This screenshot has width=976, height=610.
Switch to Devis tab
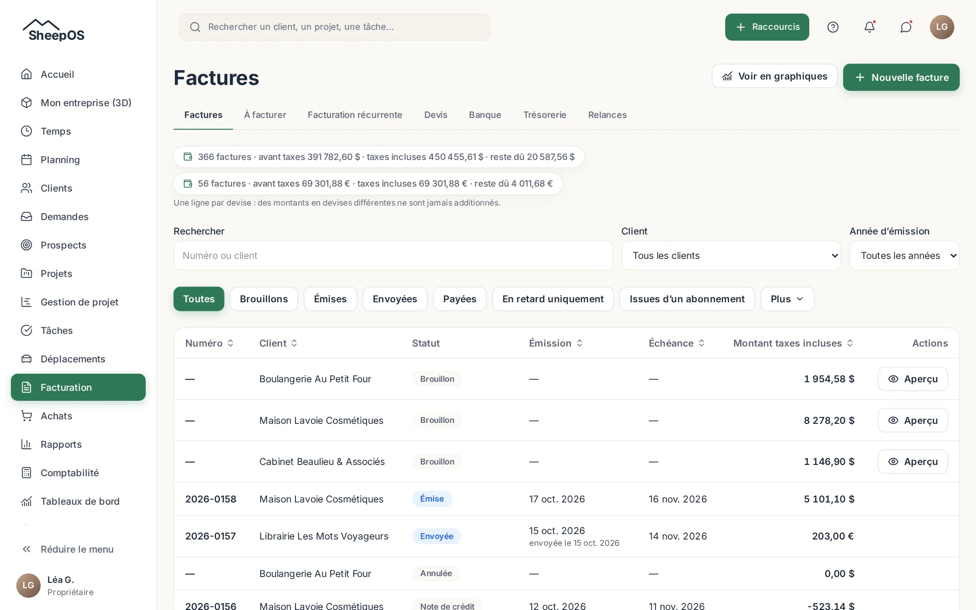click(x=436, y=115)
